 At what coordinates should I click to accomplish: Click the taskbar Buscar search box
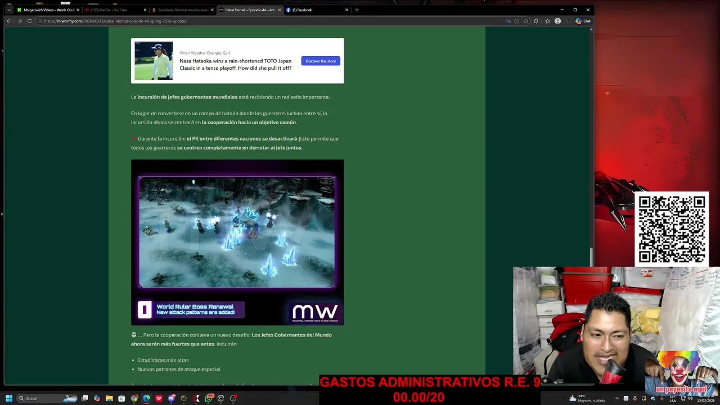pos(48,398)
